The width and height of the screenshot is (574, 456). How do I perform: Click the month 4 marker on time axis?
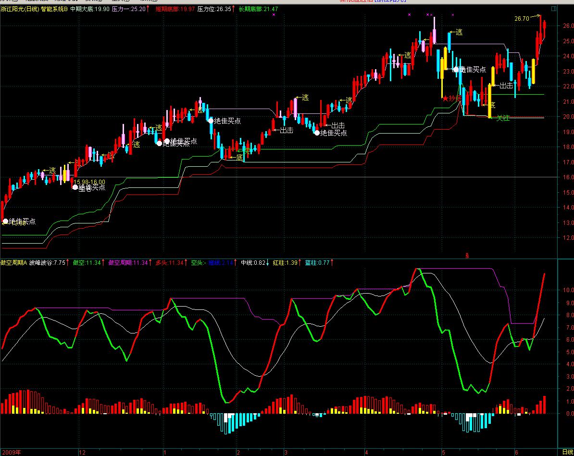pos(366,452)
